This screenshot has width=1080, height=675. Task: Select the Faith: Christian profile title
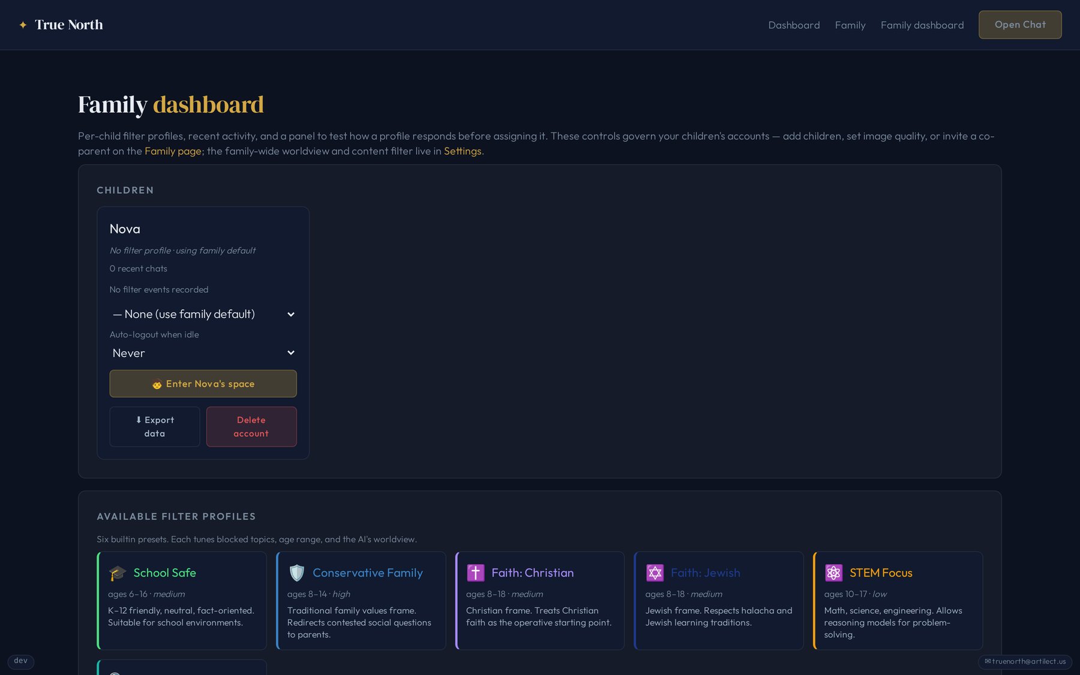tap(533, 573)
